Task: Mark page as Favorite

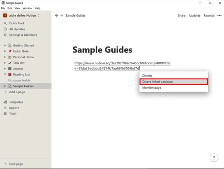Action: click(209, 16)
